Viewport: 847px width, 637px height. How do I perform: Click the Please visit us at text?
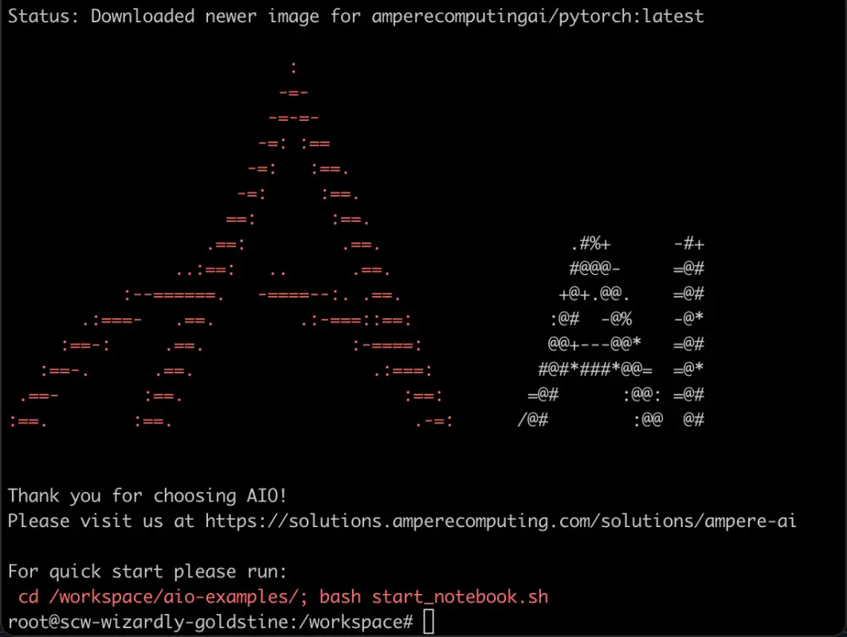pos(101,521)
